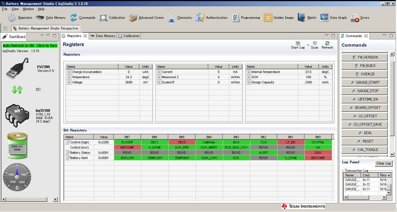
Task: Toggle the Scaled R row checkbox
Action: [x=159, y=82]
